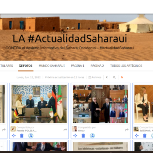153x153 pixels.
Task: Block source on Omar's card
Action: tap(92, 136)
